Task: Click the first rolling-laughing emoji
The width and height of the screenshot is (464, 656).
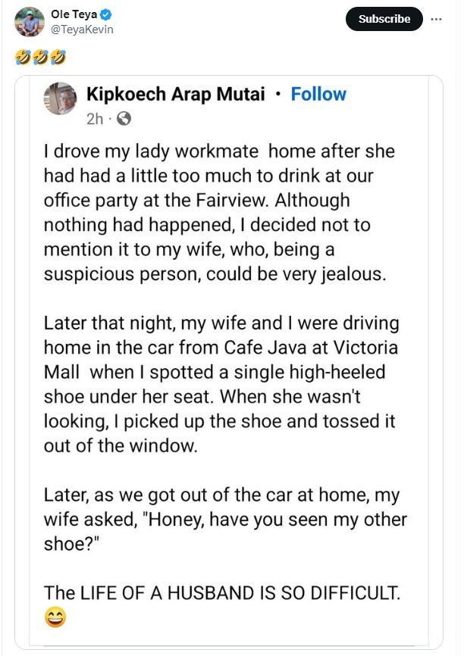Action: 21,55
